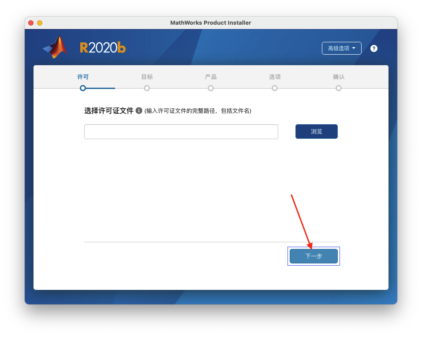Click the 下一步 button
The width and height of the screenshot is (422, 337).
point(314,256)
